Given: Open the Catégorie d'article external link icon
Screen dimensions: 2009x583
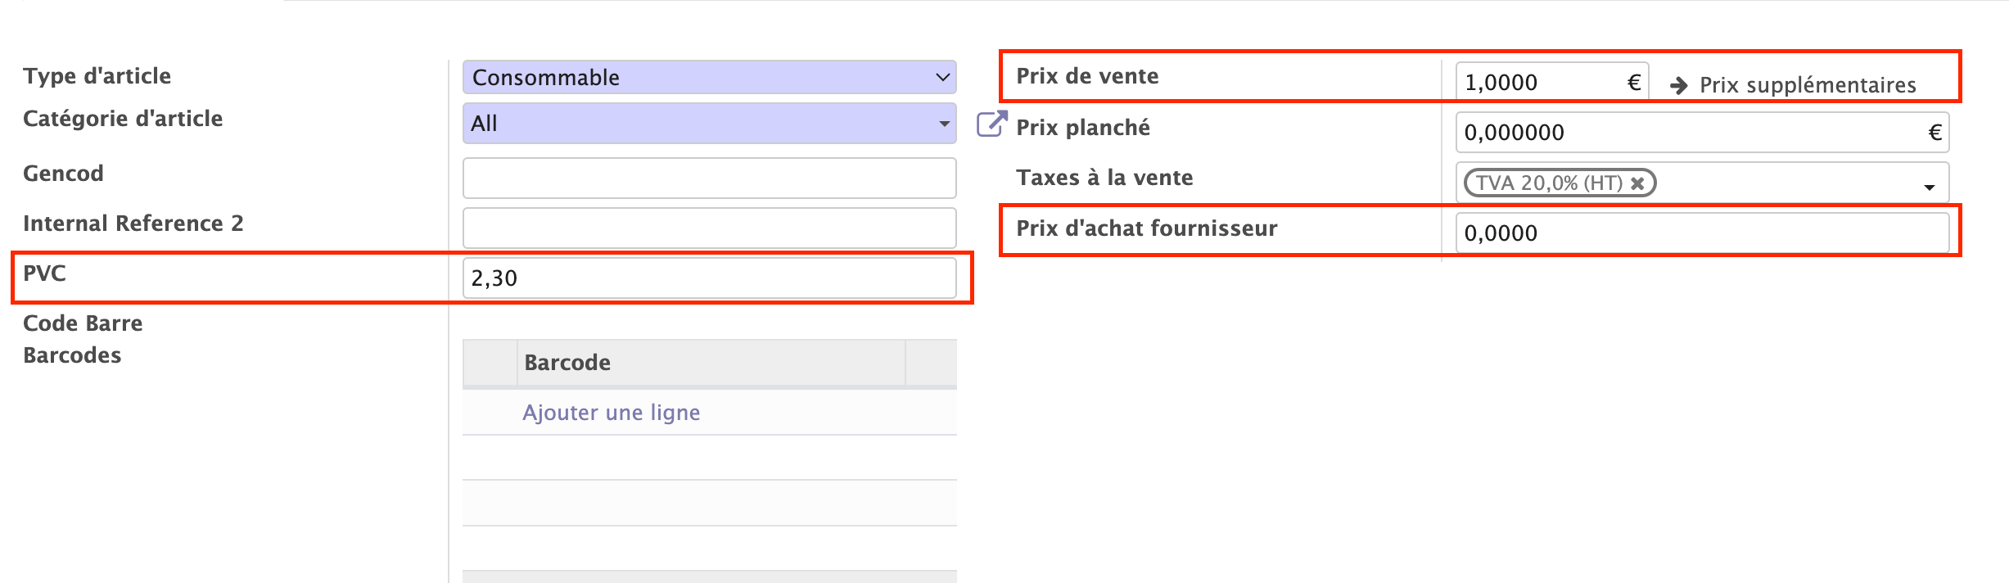Looking at the screenshot, I should coord(991,124).
